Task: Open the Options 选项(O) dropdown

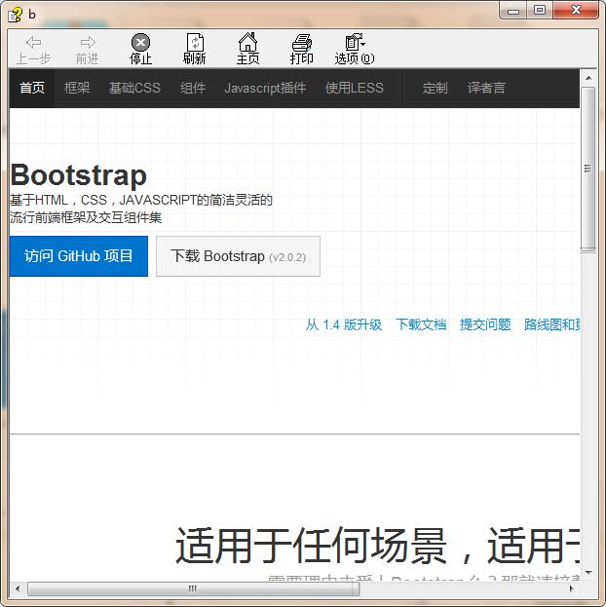Action: (x=355, y=50)
